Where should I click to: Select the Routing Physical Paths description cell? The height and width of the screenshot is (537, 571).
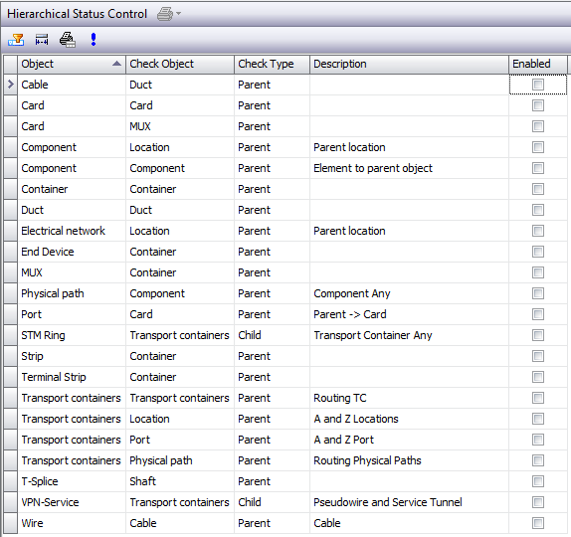click(x=409, y=460)
